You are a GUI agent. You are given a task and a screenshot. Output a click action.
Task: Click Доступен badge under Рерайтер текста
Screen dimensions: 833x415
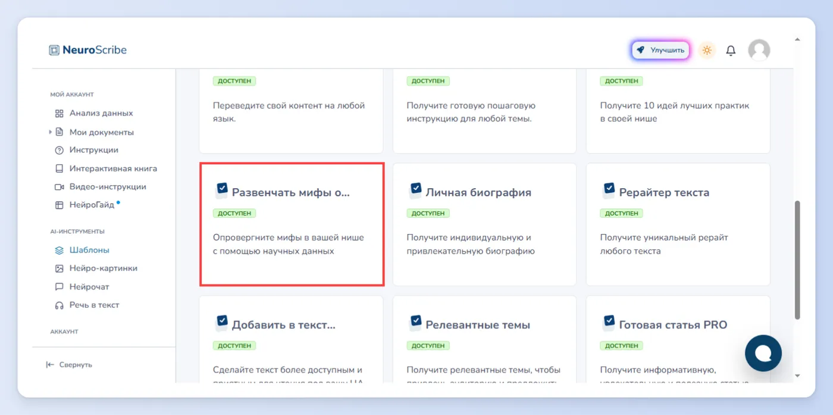pos(622,213)
